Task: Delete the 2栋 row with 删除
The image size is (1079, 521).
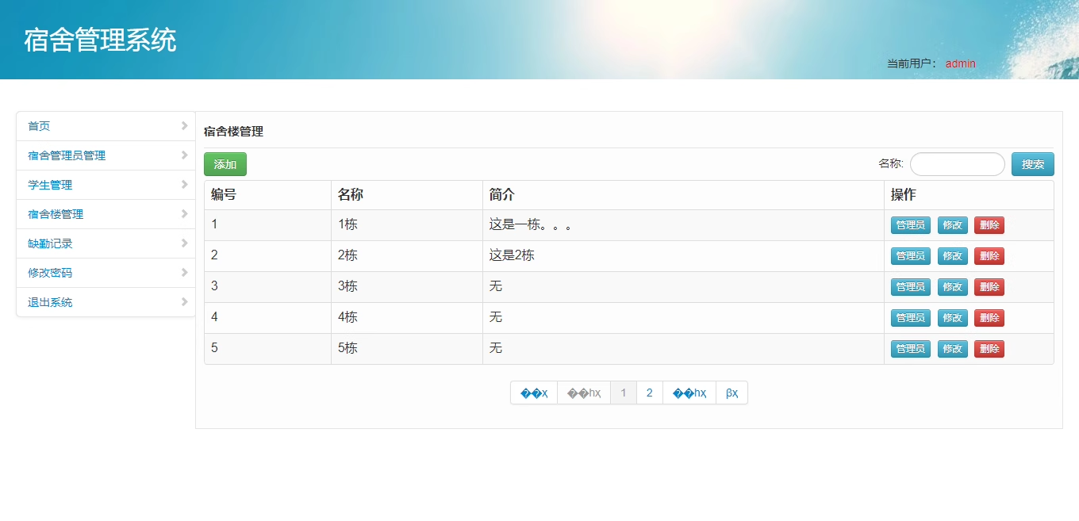Action: (x=989, y=256)
